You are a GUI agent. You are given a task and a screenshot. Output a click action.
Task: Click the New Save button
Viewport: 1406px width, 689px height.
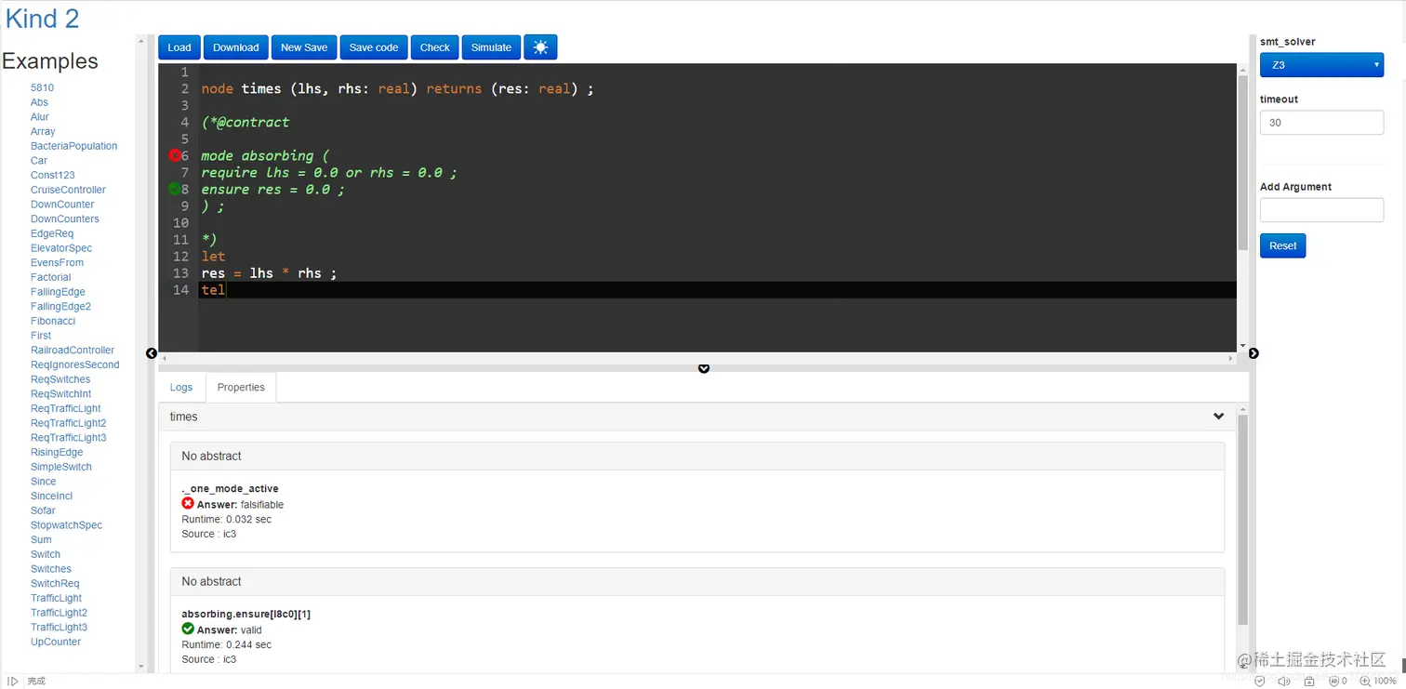304,47
